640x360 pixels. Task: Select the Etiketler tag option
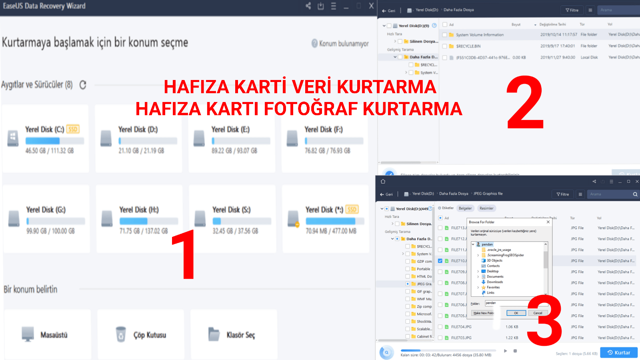(x=446, y=208)
